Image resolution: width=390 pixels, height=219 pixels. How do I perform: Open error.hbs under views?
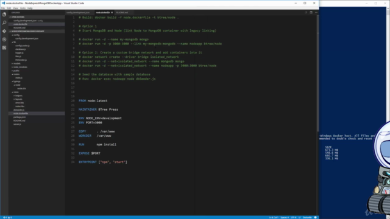coord(19,103)
